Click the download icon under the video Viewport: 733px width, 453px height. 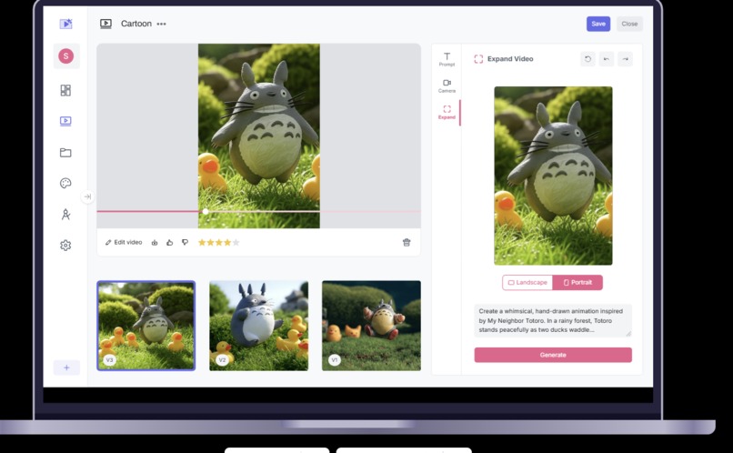point(155,243)
